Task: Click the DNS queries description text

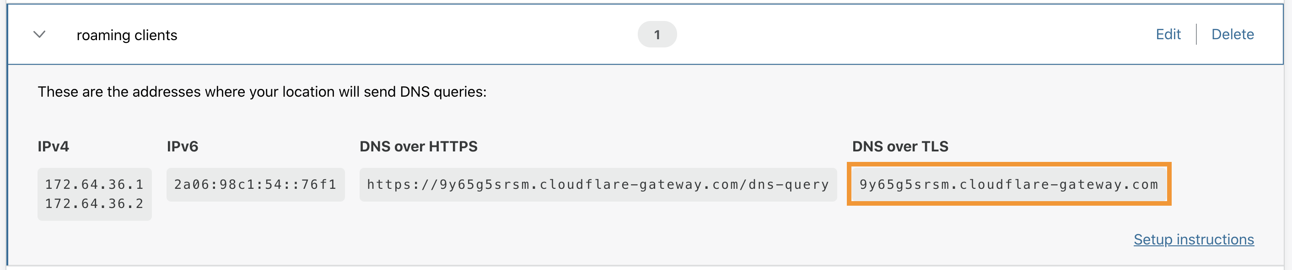Action: pyautogui.click(x=263, y=92)
